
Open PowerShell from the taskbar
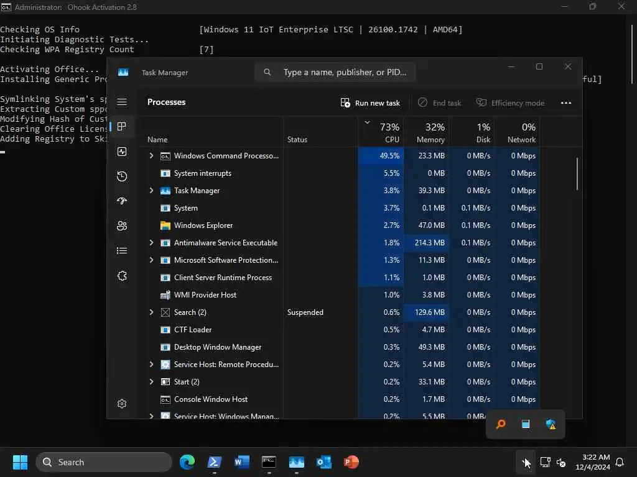click(x=215, y=462)
